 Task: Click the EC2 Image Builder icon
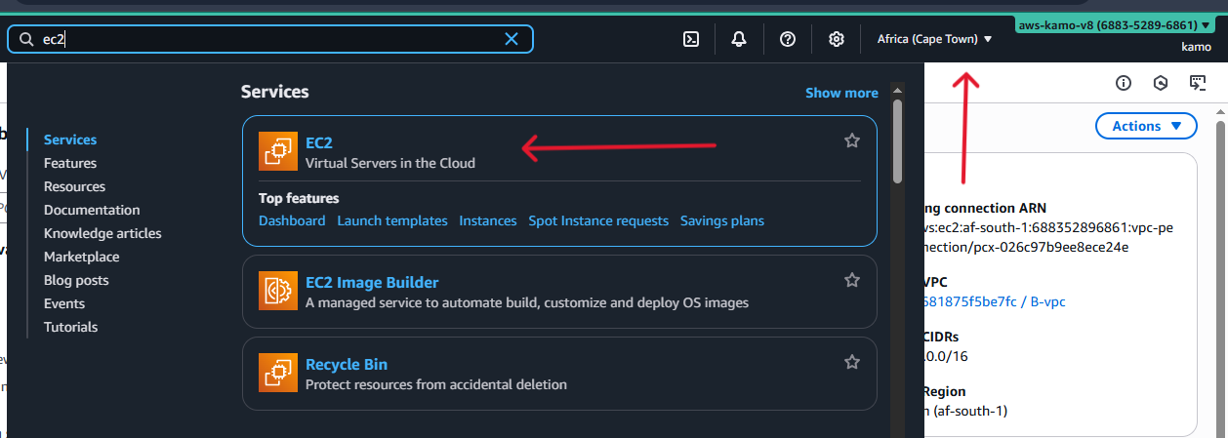coord(278,291)
